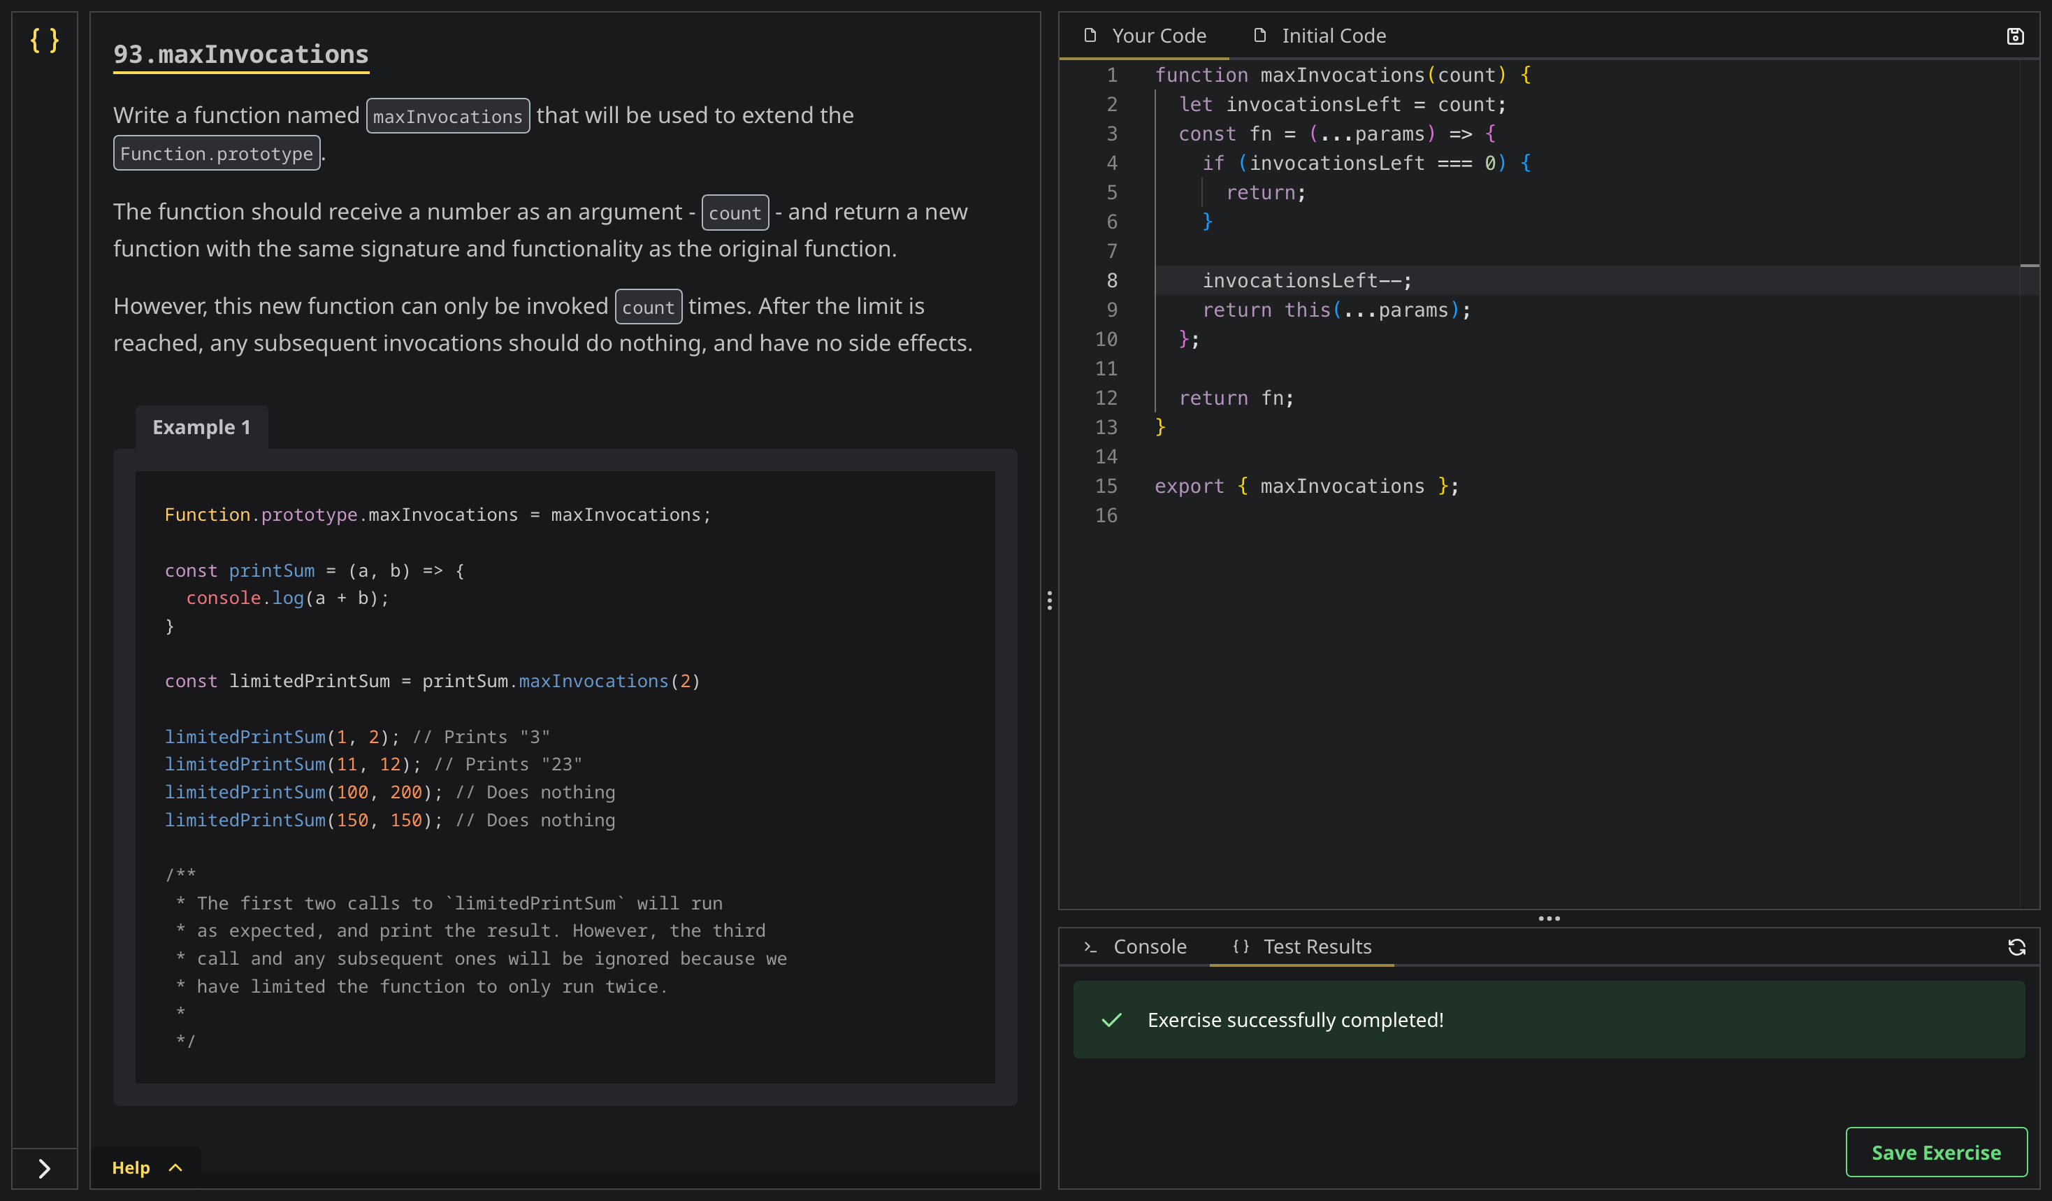The height and width of the screenshot is (1201, 2052).
Task: Click the 'invocationsLeft--;' code line
Action: [x=1307, y=281]
